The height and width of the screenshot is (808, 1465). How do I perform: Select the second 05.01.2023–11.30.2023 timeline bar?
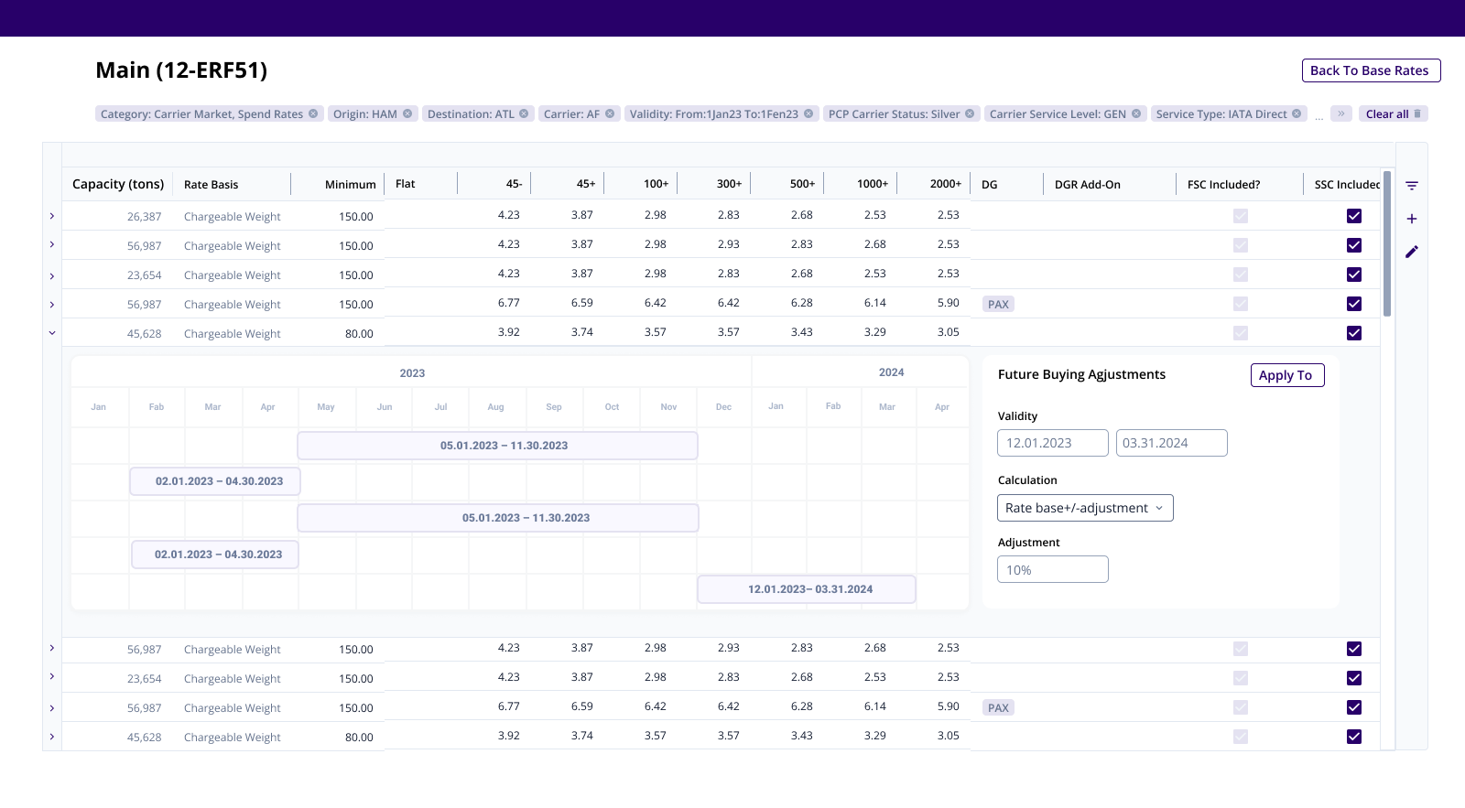[498, 518]
